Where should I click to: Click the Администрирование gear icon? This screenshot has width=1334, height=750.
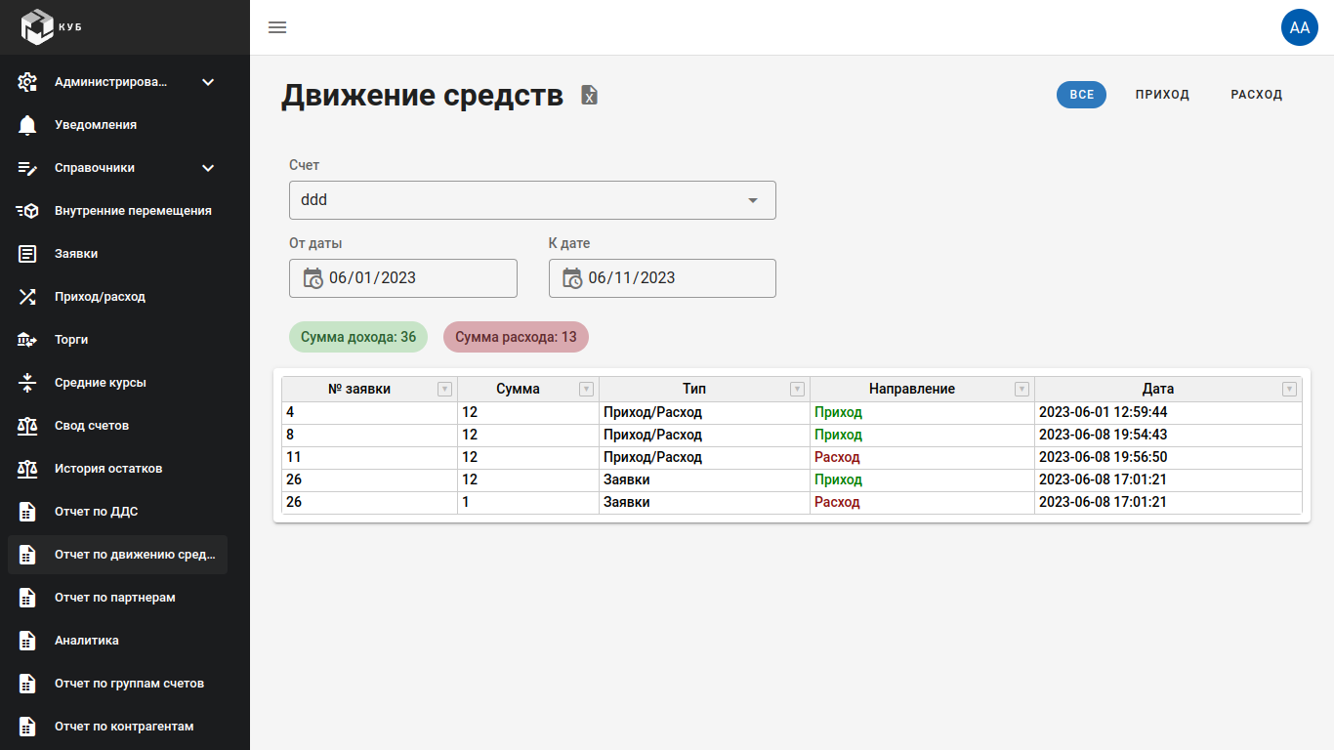coord(27,82)
